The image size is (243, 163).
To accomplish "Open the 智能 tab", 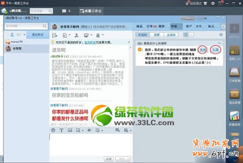I will click(x=176, y=27).
